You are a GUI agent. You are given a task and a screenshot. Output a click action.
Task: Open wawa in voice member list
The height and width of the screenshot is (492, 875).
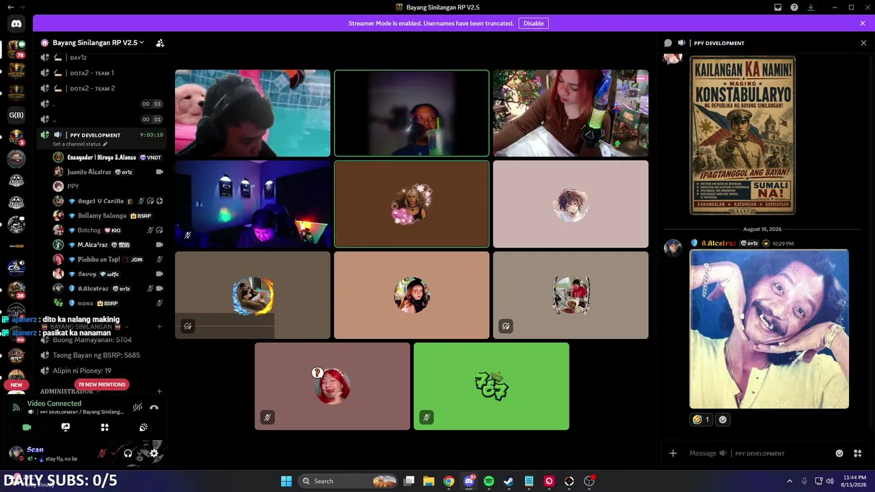(109, 303)
